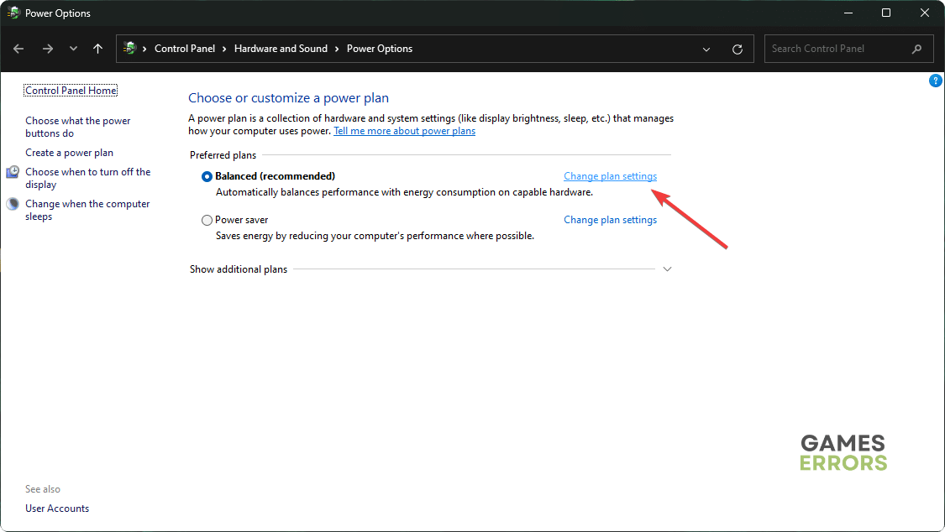
Task: Expand Show additional plans chevron
Action: click(668, 269)
